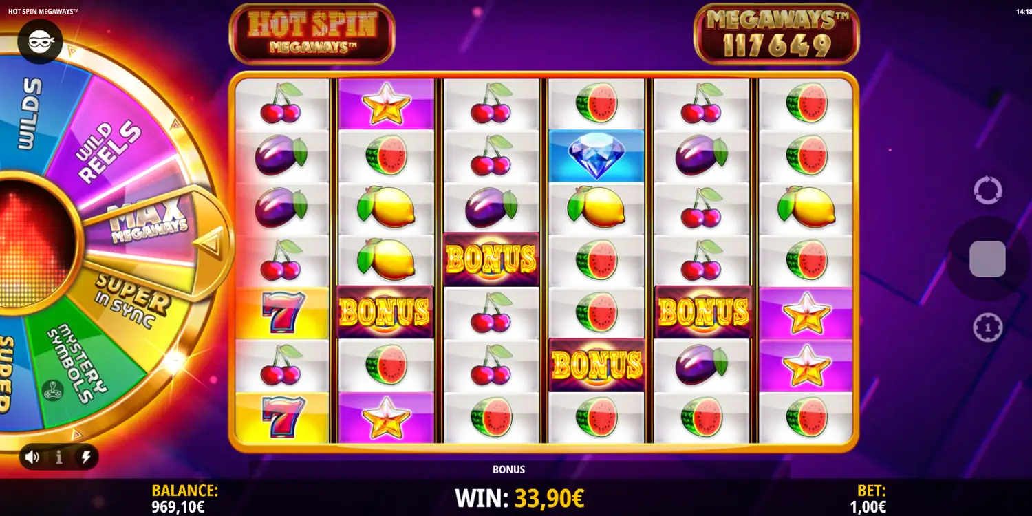Click the BONUS symbol in third reel

(491, 259)
